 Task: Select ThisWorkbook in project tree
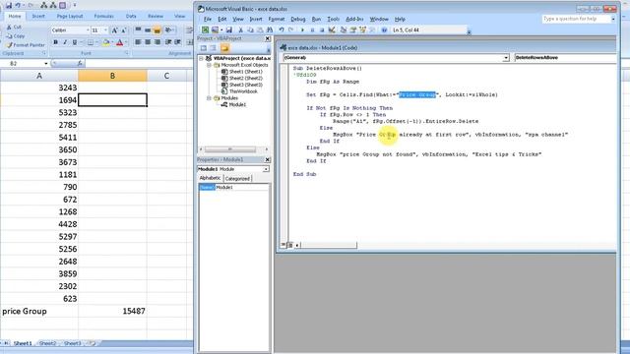point(243,91)
